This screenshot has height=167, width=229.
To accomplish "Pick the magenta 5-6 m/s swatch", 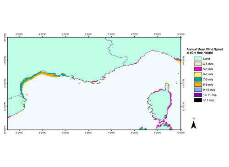I will click(198, 69).
